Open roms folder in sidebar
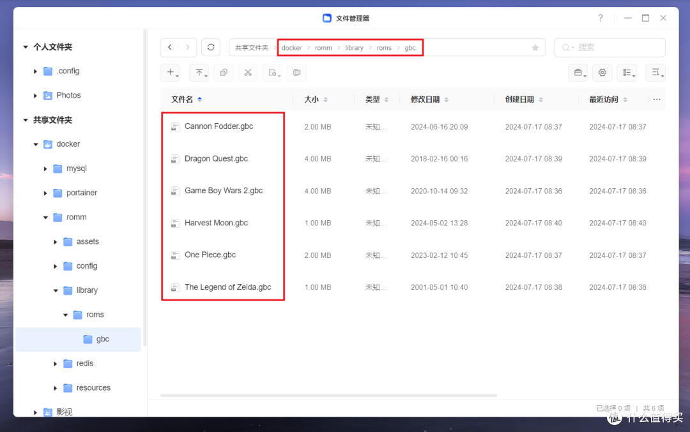The height and width of the screenshot is (432, 690). 95,315
